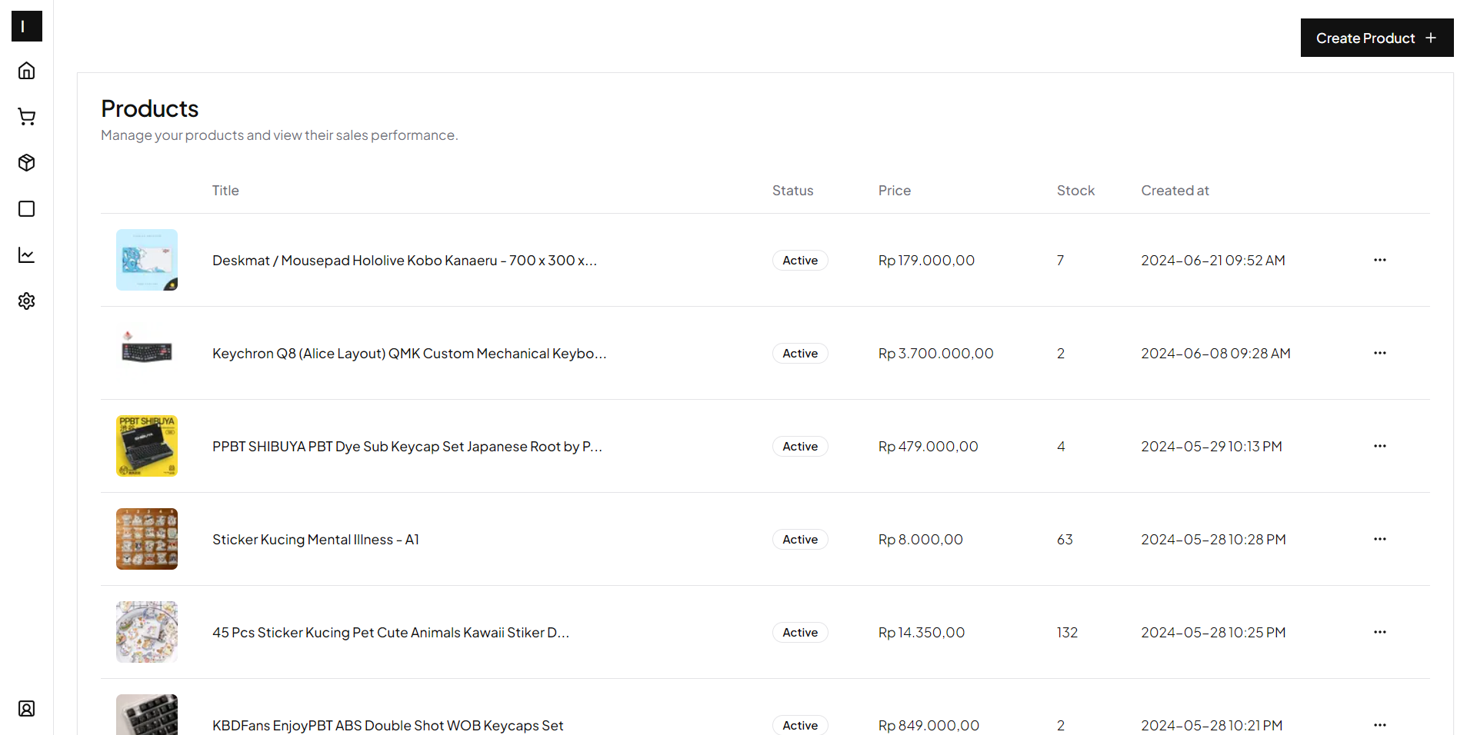
Task: Open the account profile icon at sidebar bottom
Action: coord(26,708)
